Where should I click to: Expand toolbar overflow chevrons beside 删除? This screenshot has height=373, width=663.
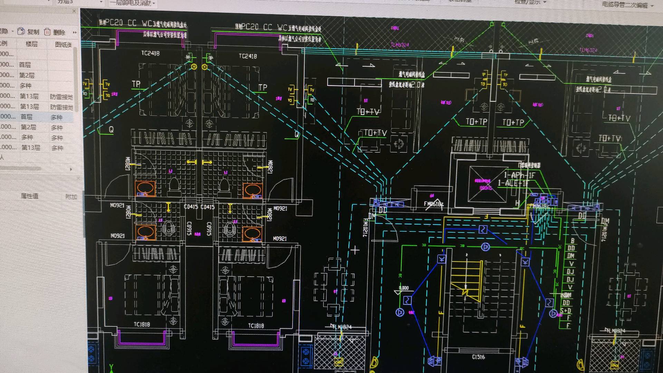pos(75,32)
